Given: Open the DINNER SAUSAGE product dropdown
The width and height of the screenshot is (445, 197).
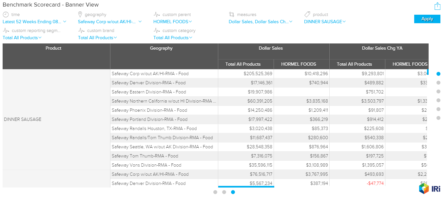Looking at the screenshot, I should (325, 22).
